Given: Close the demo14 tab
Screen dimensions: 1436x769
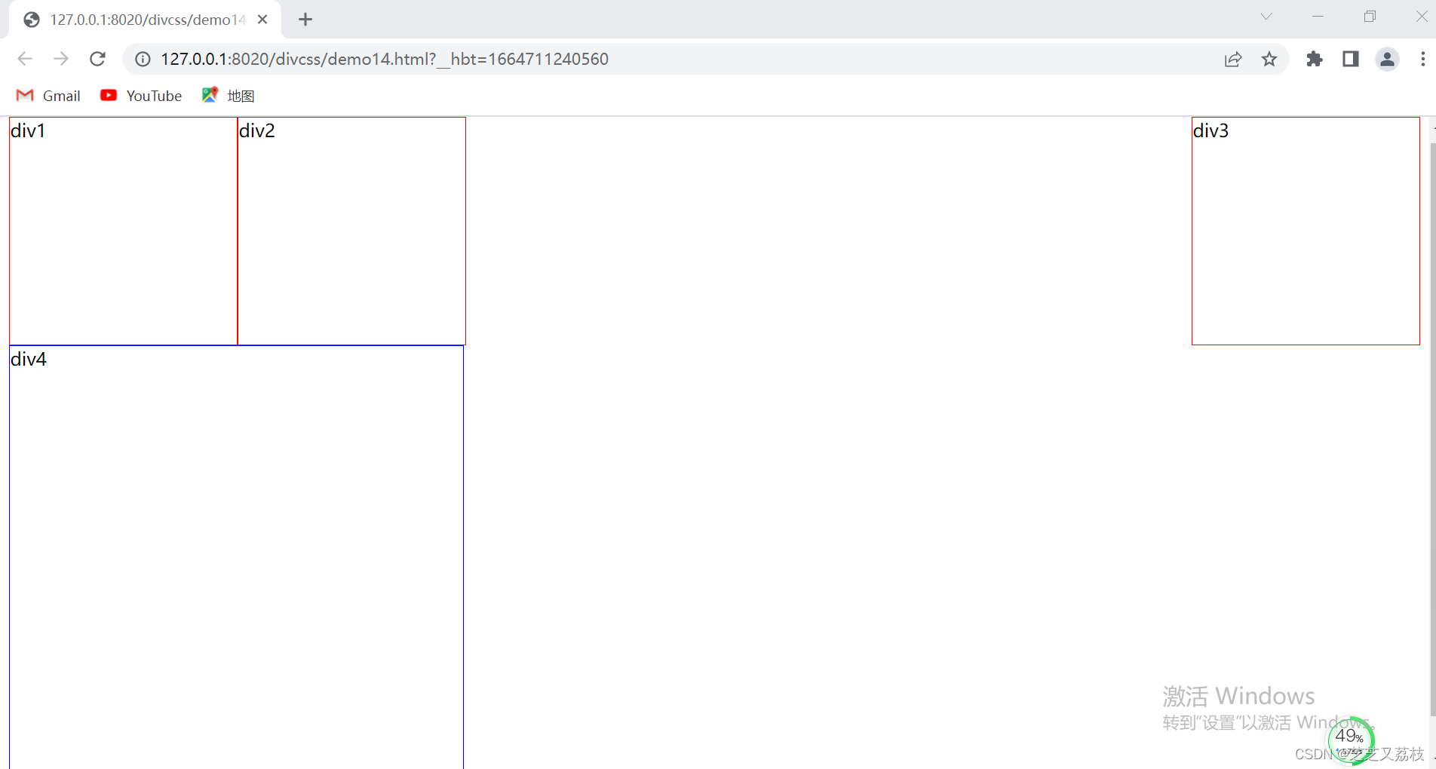Looking at the screenshot, I should coord(262,20).
